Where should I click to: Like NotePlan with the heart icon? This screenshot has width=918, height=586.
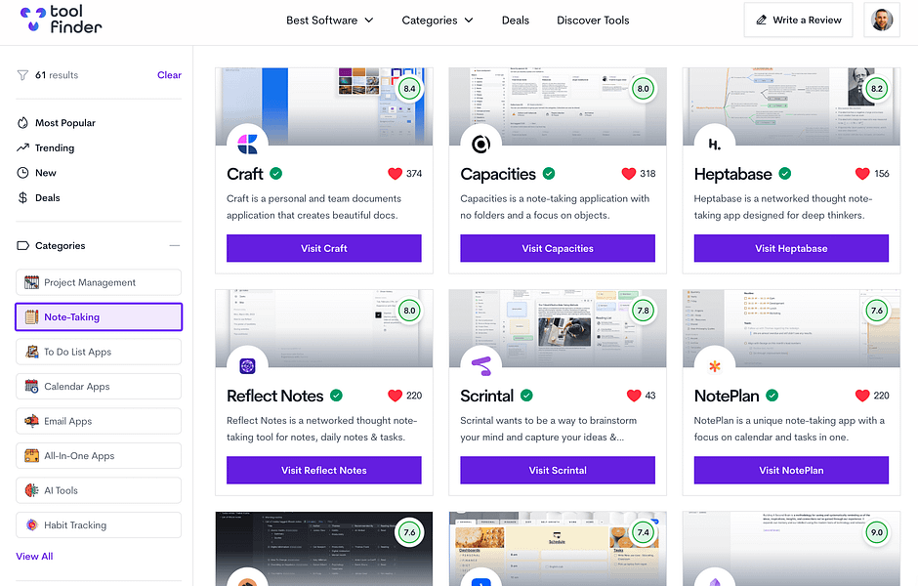tap(862, 396)
